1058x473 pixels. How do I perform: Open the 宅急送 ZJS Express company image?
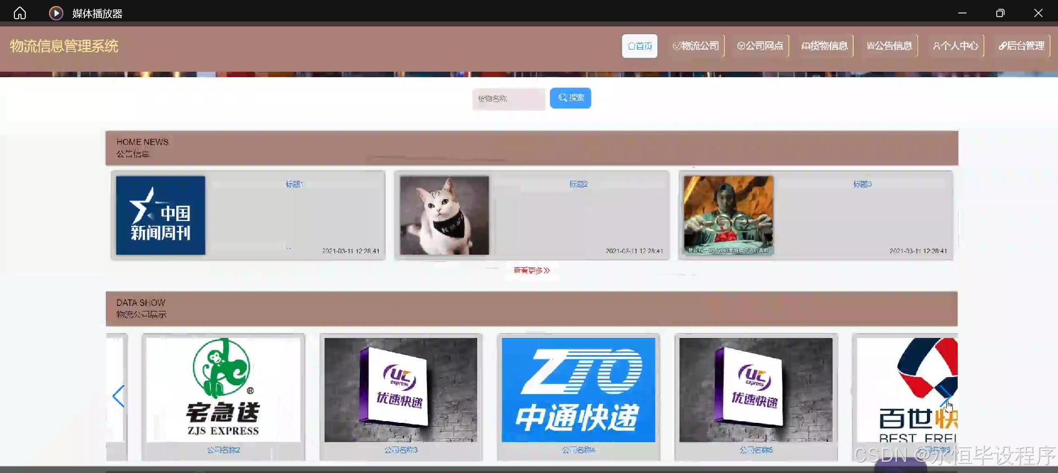click(x=223, y=390)
